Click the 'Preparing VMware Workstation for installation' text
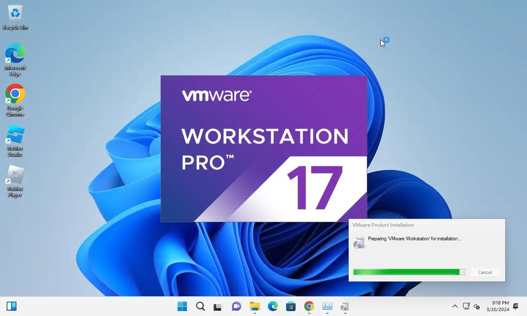 415,239
